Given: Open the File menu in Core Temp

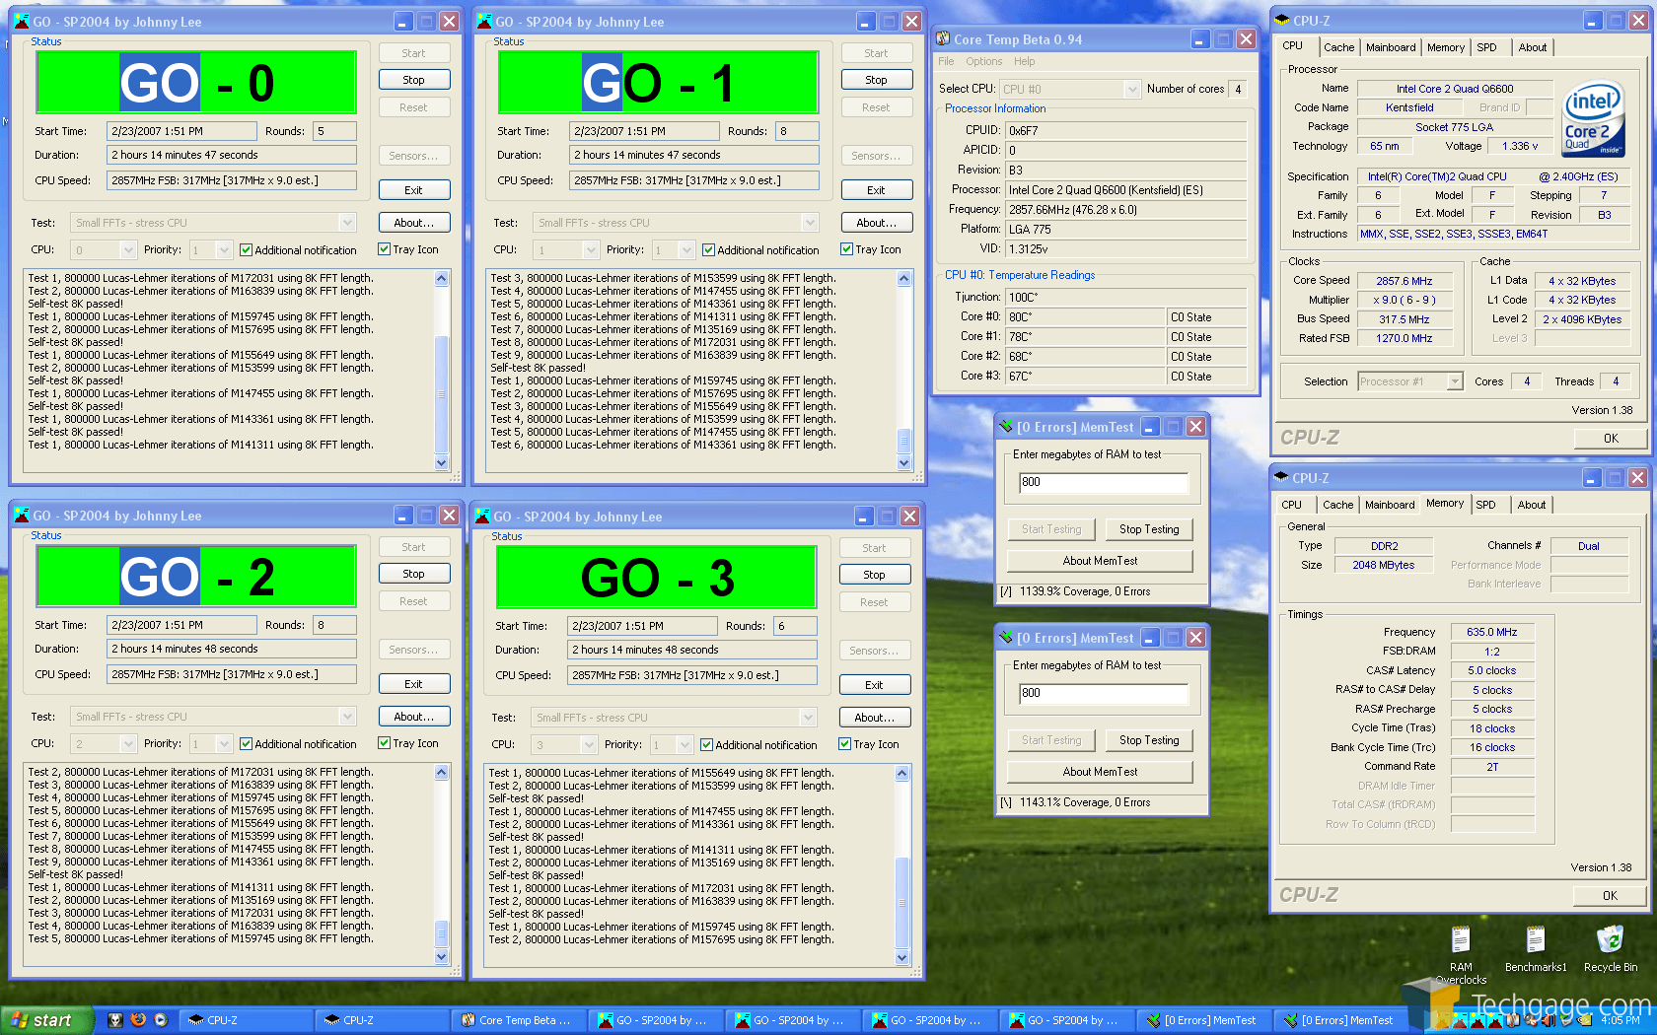Looking at the screenshot, I should [x=946, y=61].
